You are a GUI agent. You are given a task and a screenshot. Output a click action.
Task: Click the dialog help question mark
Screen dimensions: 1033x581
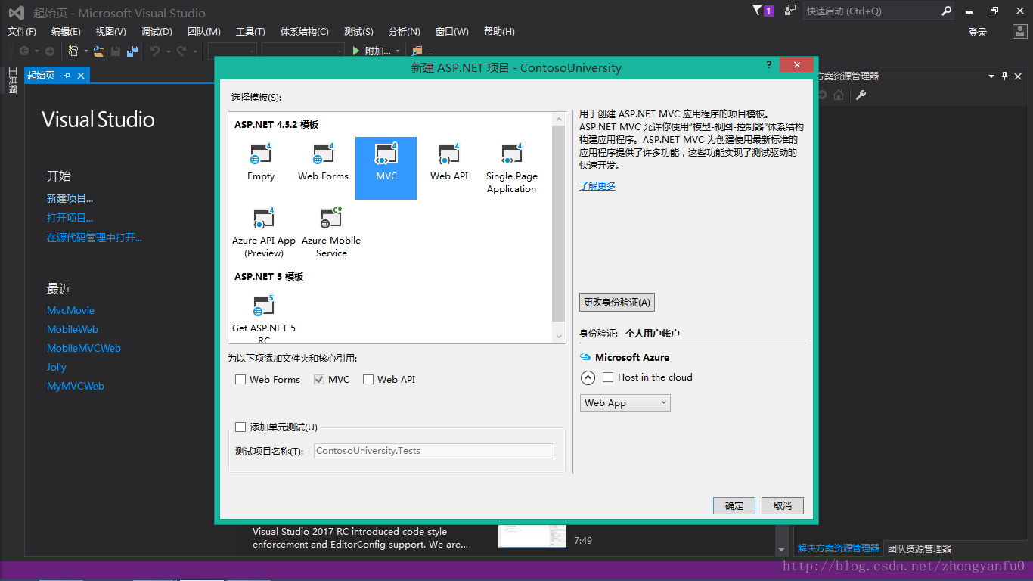point(769,65)
